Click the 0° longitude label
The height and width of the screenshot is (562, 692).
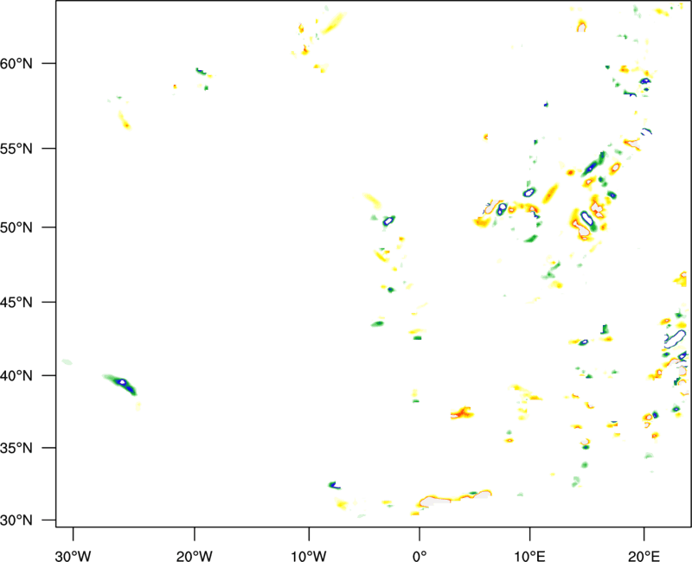click(x=420, y=556)
